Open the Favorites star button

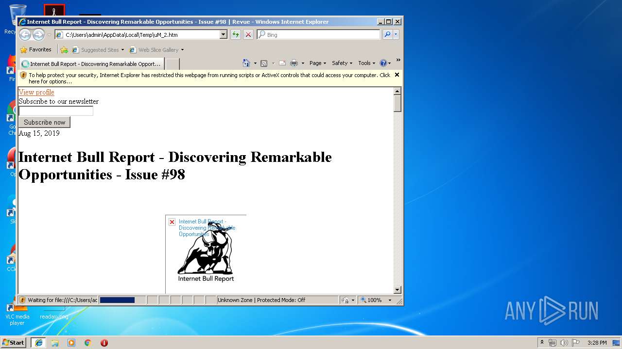35,49
